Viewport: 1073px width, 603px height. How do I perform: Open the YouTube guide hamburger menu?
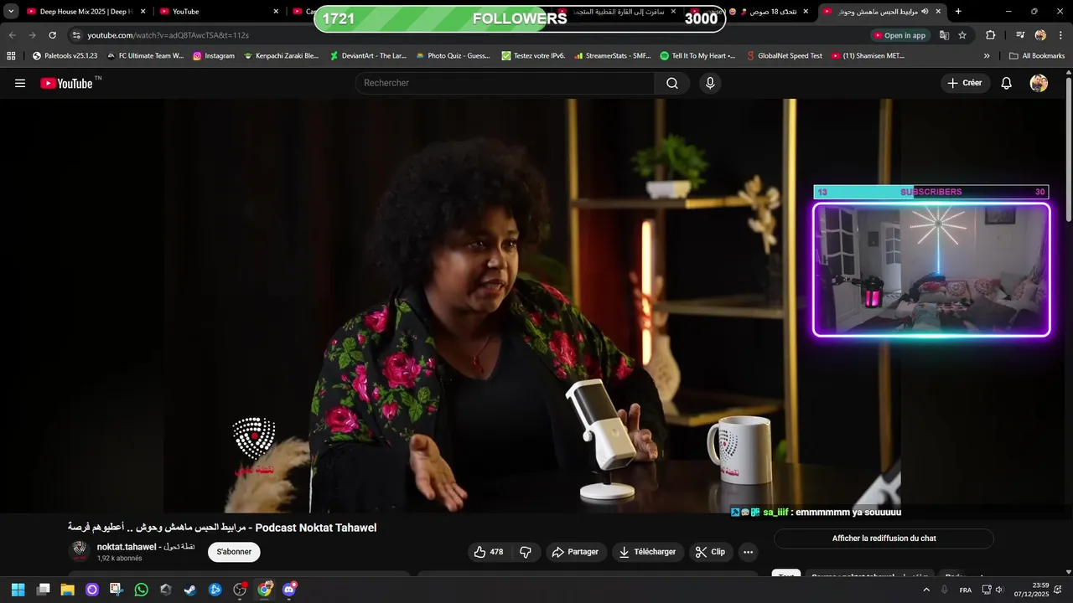coord(20,83)
